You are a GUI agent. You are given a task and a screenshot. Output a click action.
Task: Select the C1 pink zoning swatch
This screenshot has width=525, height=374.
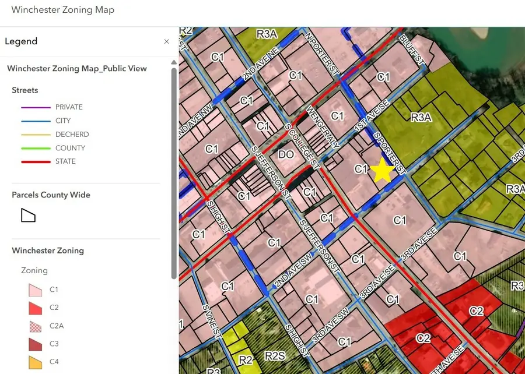click(35, 290)
